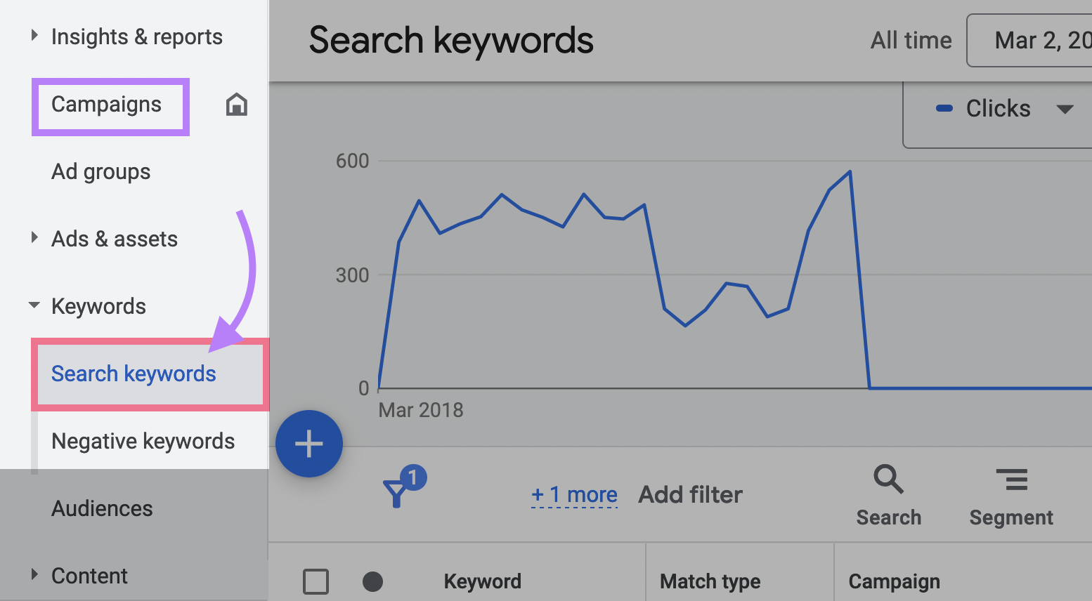
Task: Click Add filter
Action: [x=689, y=494]
